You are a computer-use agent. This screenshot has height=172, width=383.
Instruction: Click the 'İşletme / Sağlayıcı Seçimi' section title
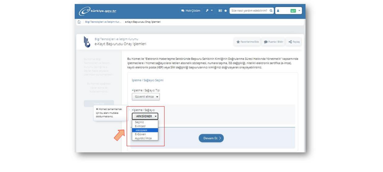tap(148, 80)
